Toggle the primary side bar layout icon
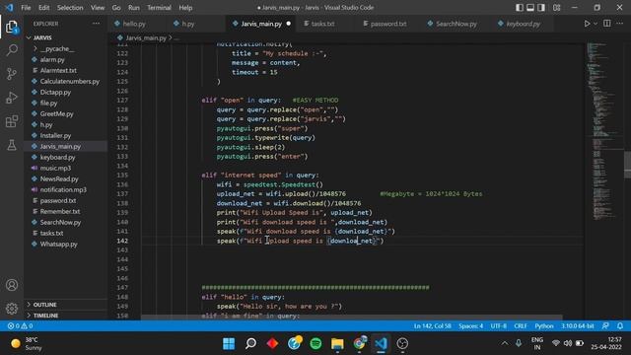This screenshot has width=631, height=355. coord(520,8)
